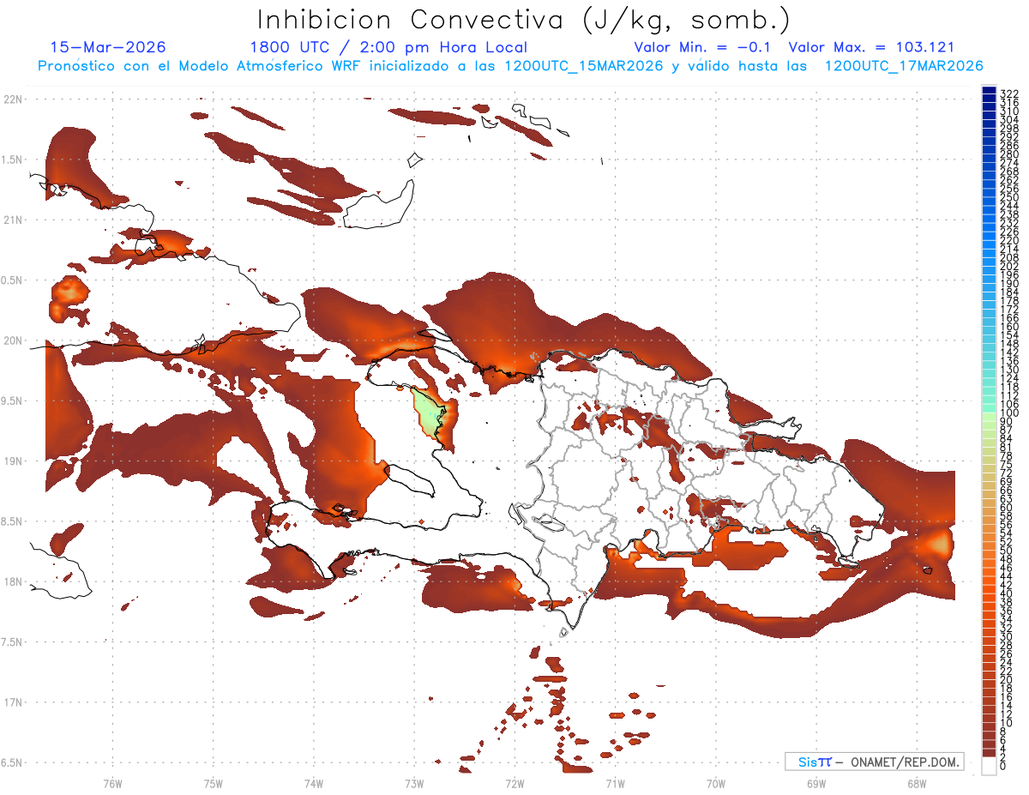
Task: Click the "1.5N" latitude label
Action: pyautogui.click(x=13, y=160)
